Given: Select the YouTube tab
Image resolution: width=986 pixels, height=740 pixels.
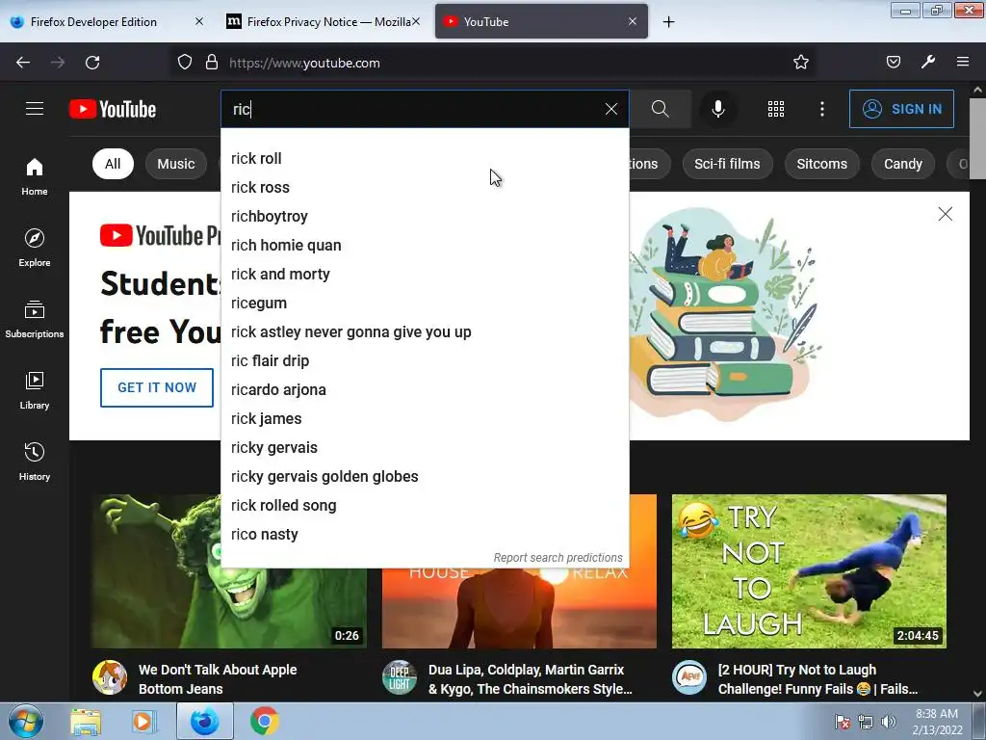Looking at the screenshot, I should tap(541, 21).
